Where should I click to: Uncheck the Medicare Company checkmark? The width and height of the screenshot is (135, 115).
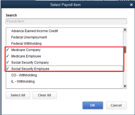[x=8, y=50]
